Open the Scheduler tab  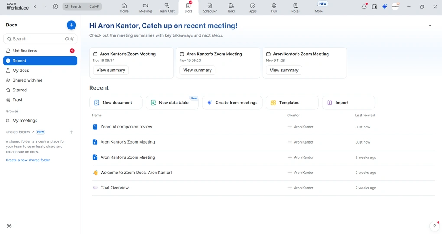point(210,8)
